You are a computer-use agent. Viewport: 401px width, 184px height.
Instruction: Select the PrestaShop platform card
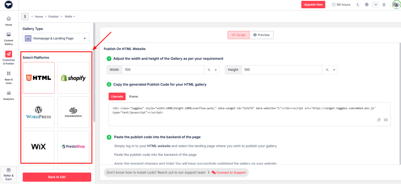click(x=73, y=146)
